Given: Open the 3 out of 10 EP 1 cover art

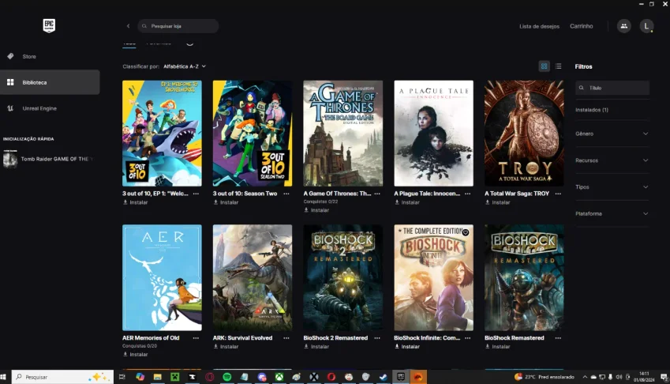Looking at the screenshot, I should [x=162, y=134].
